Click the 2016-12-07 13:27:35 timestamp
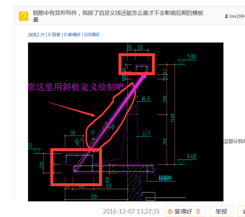This screenshot has height=217, width=245. pyautogui.click(x=131, y=212)
